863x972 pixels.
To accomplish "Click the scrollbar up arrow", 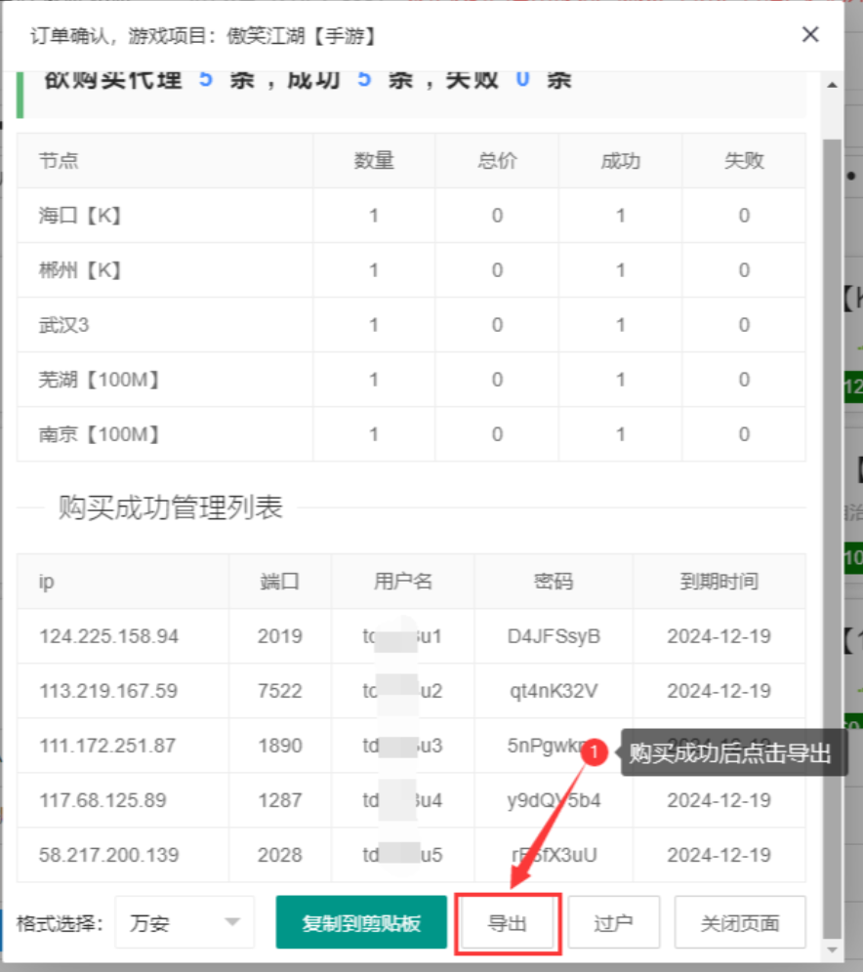I will coord(832,85).
